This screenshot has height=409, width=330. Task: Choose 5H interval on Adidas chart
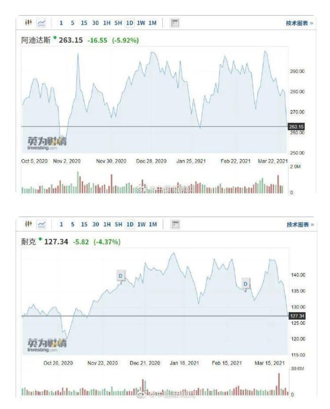coord(118,23)
